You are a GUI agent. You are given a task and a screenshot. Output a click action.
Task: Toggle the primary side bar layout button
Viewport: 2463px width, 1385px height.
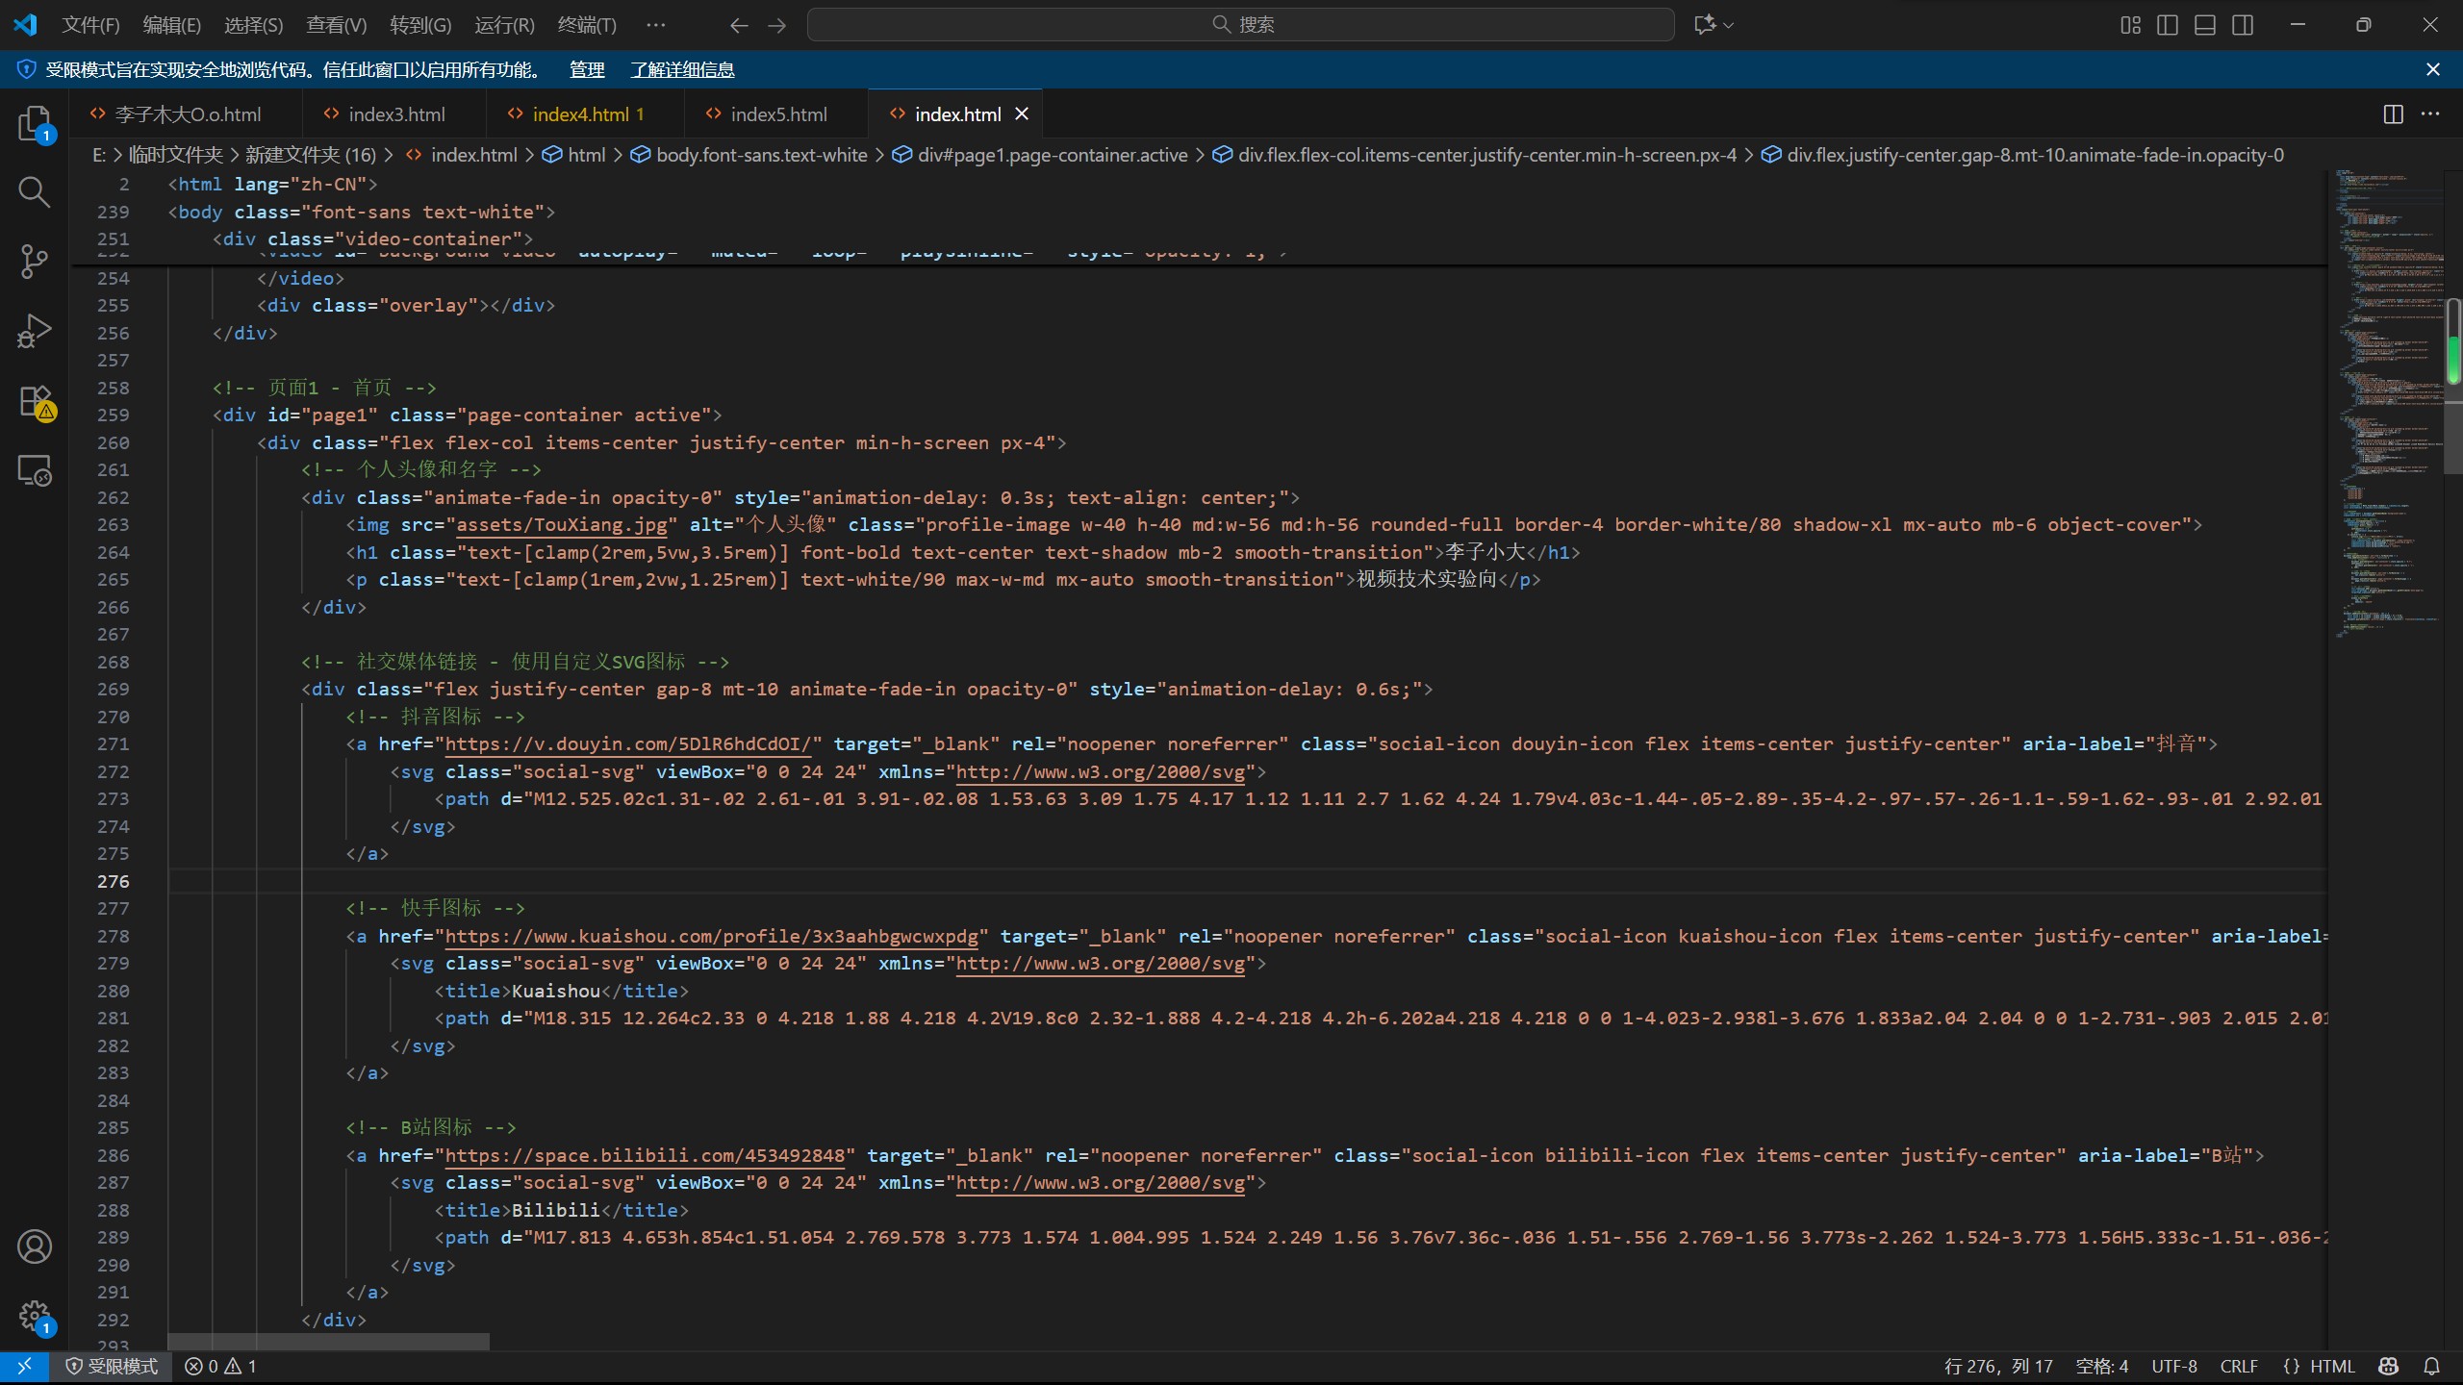(x=2168, y=25)
